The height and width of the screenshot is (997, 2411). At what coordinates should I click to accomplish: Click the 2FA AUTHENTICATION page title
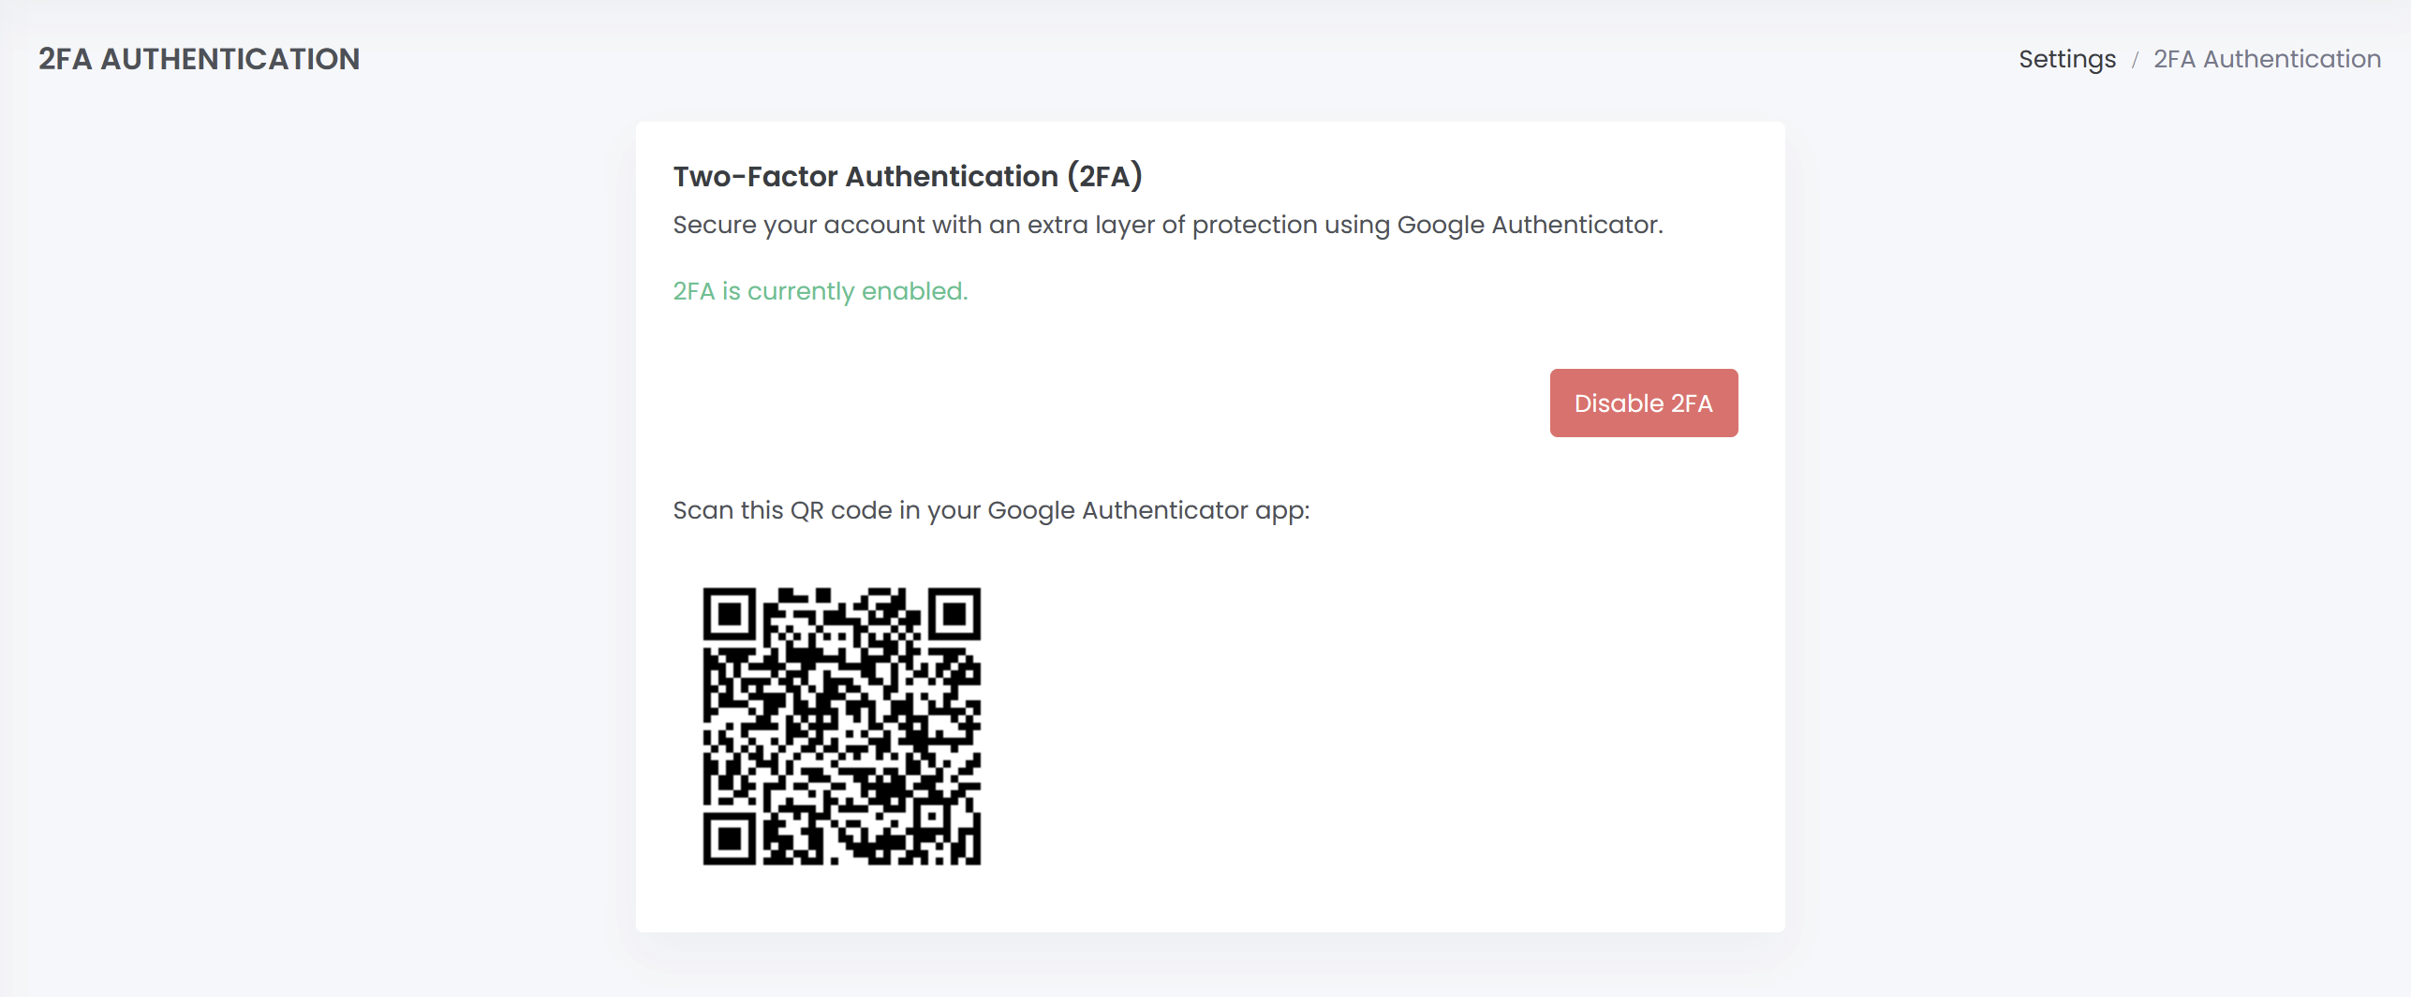point(199,59)
